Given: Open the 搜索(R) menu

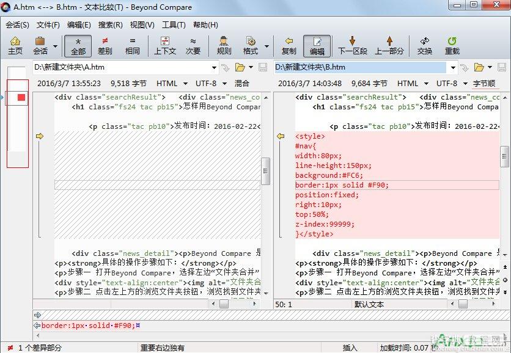Looking at the screenshot, I should coord(110,25).
